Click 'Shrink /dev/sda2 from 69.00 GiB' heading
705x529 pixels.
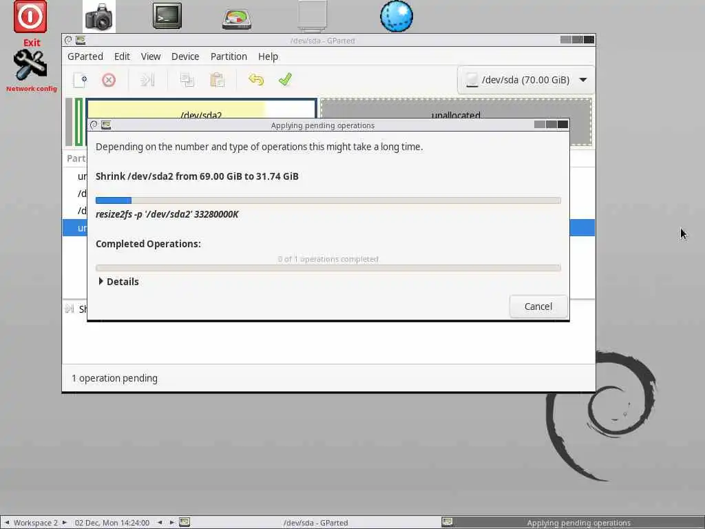coord(197,176)
